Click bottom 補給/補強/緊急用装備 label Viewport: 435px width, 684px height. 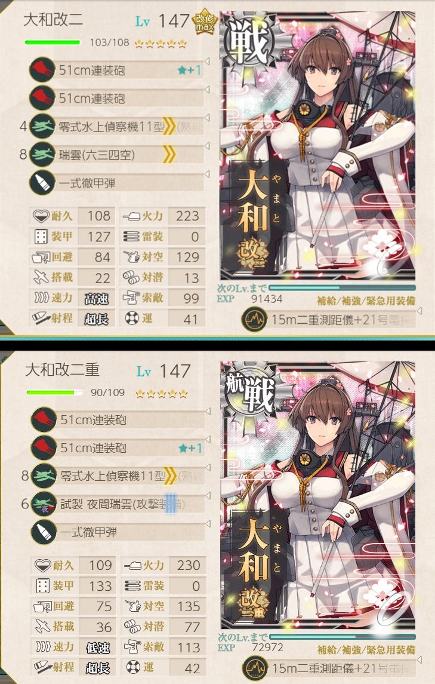tap(366, 649)
